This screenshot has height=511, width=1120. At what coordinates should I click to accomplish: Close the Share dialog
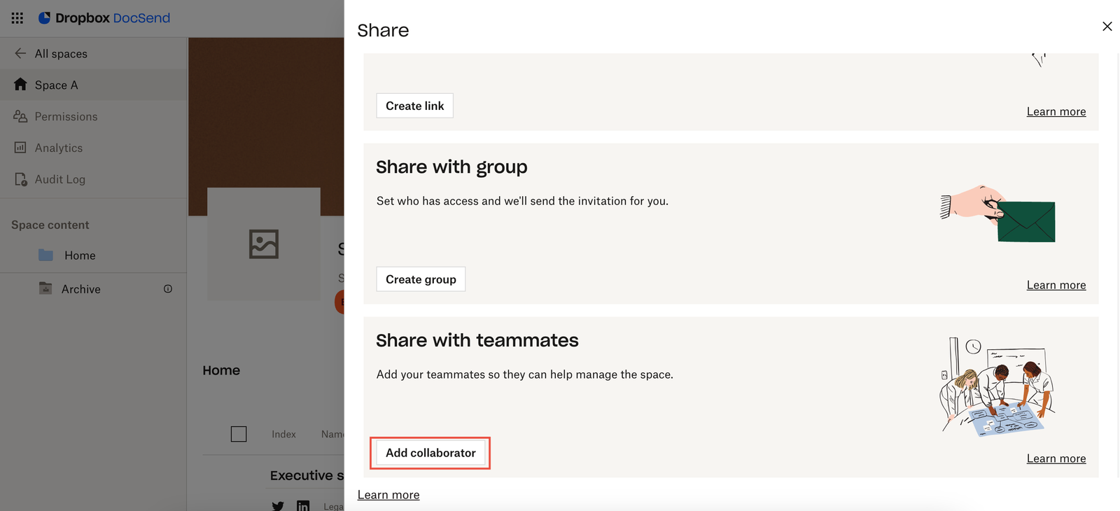pyautogui.click(x=1107, y=26)
